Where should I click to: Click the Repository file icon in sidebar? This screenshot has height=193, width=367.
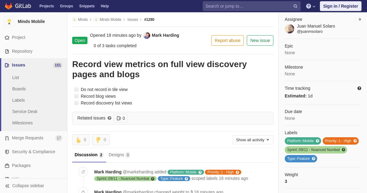pyautogui.click(x=7, y=51)
